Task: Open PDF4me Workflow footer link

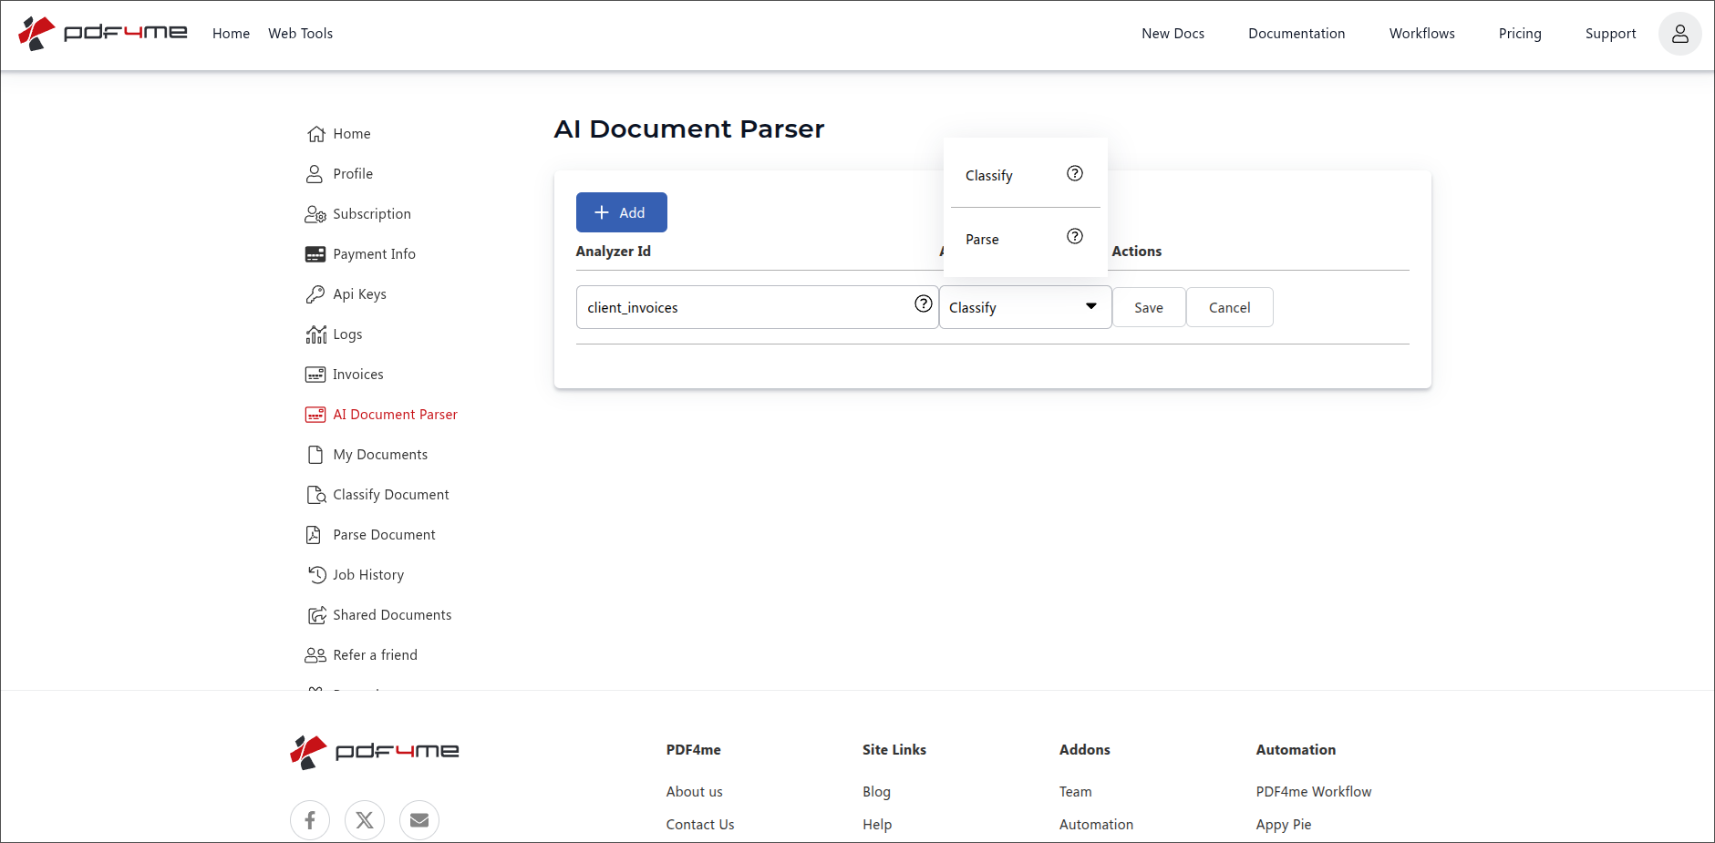Action: [x=1313, y=792]
